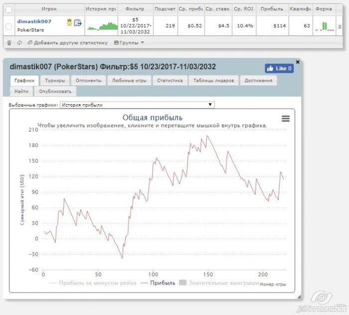349x315 pixels.
Task: Open the Любимые игры tab
Action: pos(129,81)
